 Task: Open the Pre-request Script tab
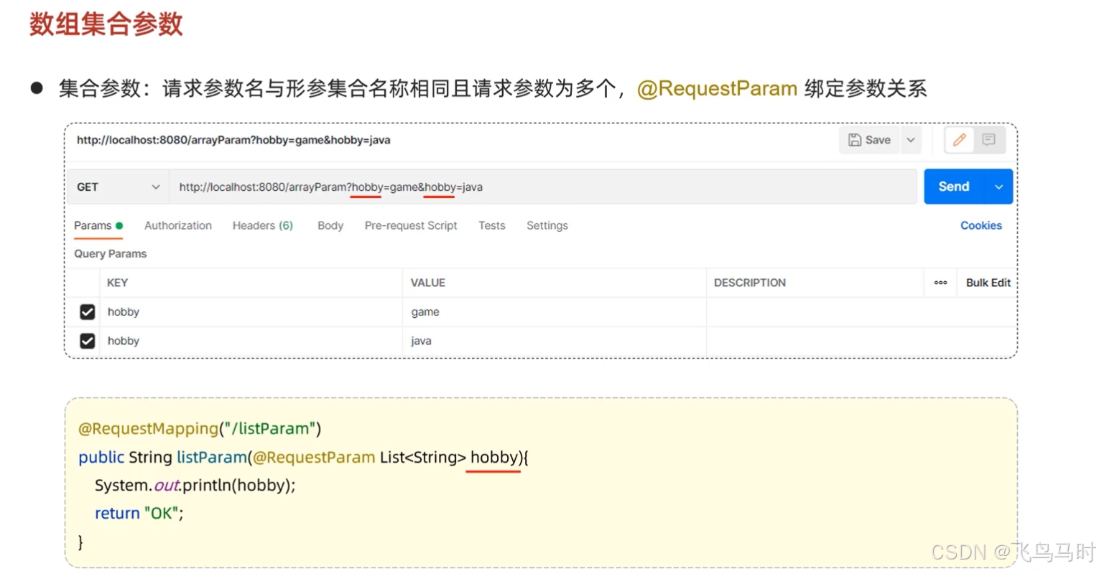coord(411,225)
